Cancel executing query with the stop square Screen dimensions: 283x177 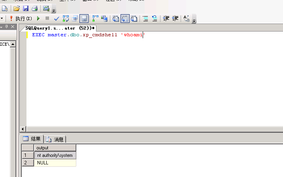(x=47, y=19)
